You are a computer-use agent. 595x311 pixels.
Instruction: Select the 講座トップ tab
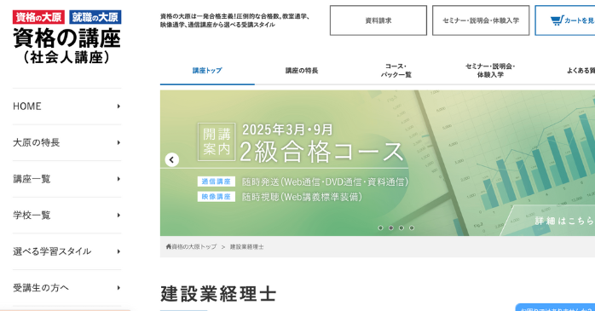(207, 71)
